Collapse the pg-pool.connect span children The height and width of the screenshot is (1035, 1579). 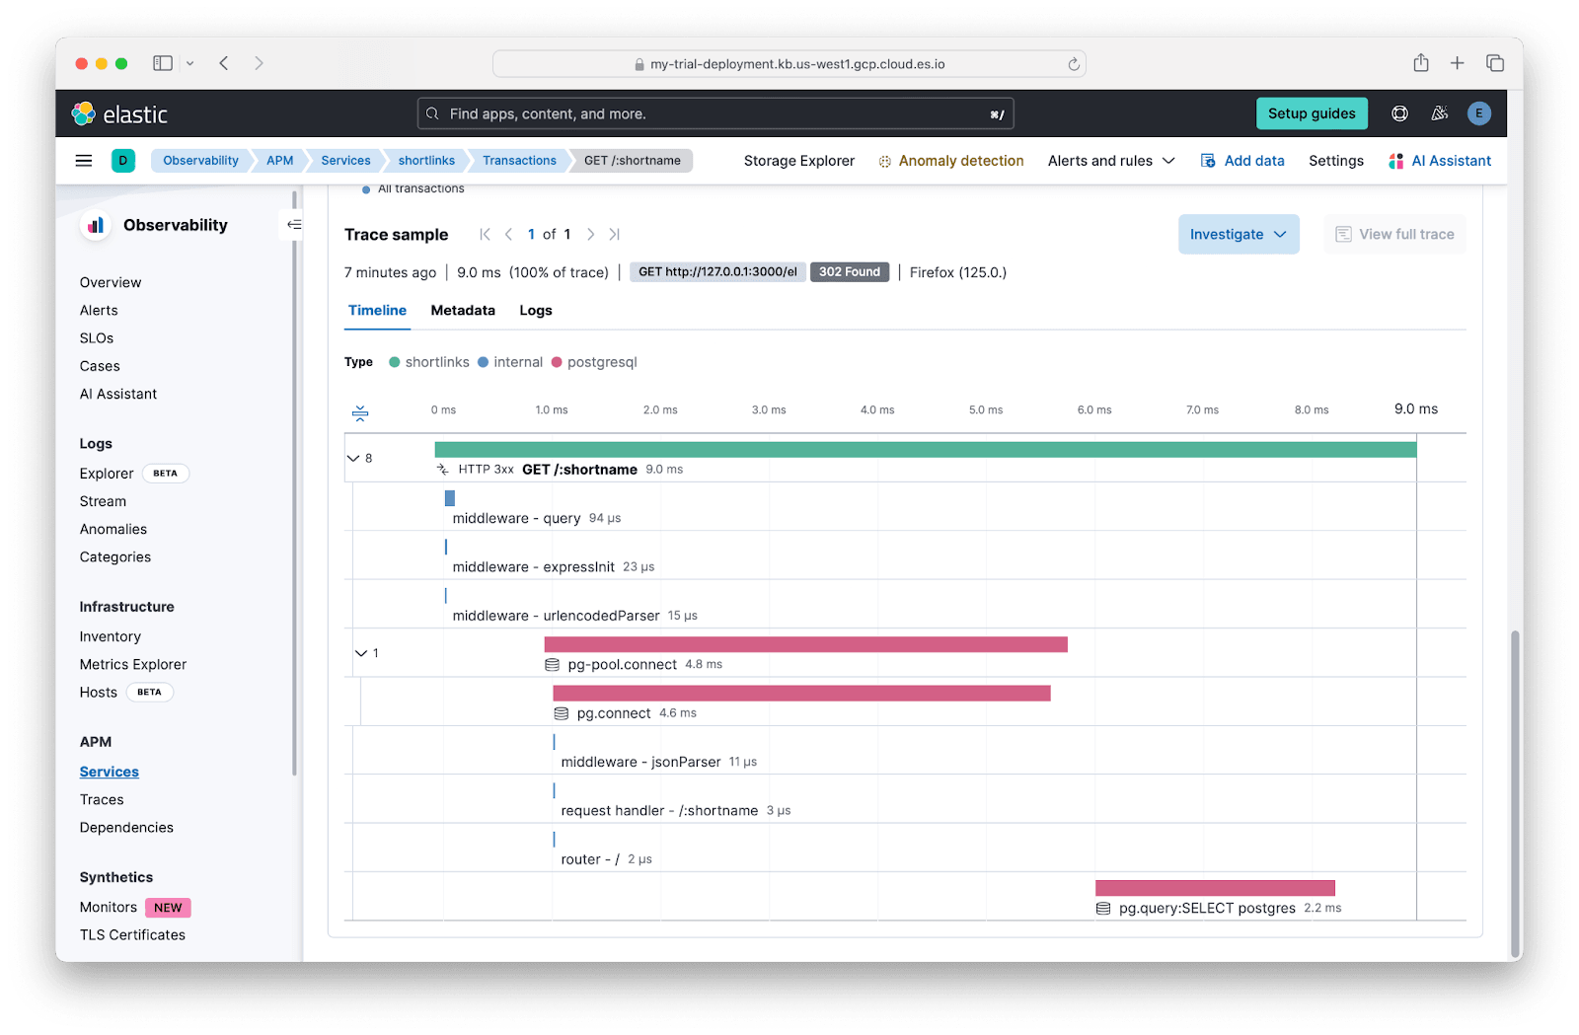[x=361, y=653]
